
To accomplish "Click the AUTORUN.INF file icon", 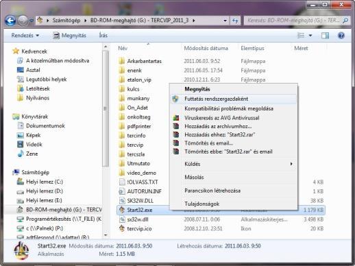I will pos(122,191).
